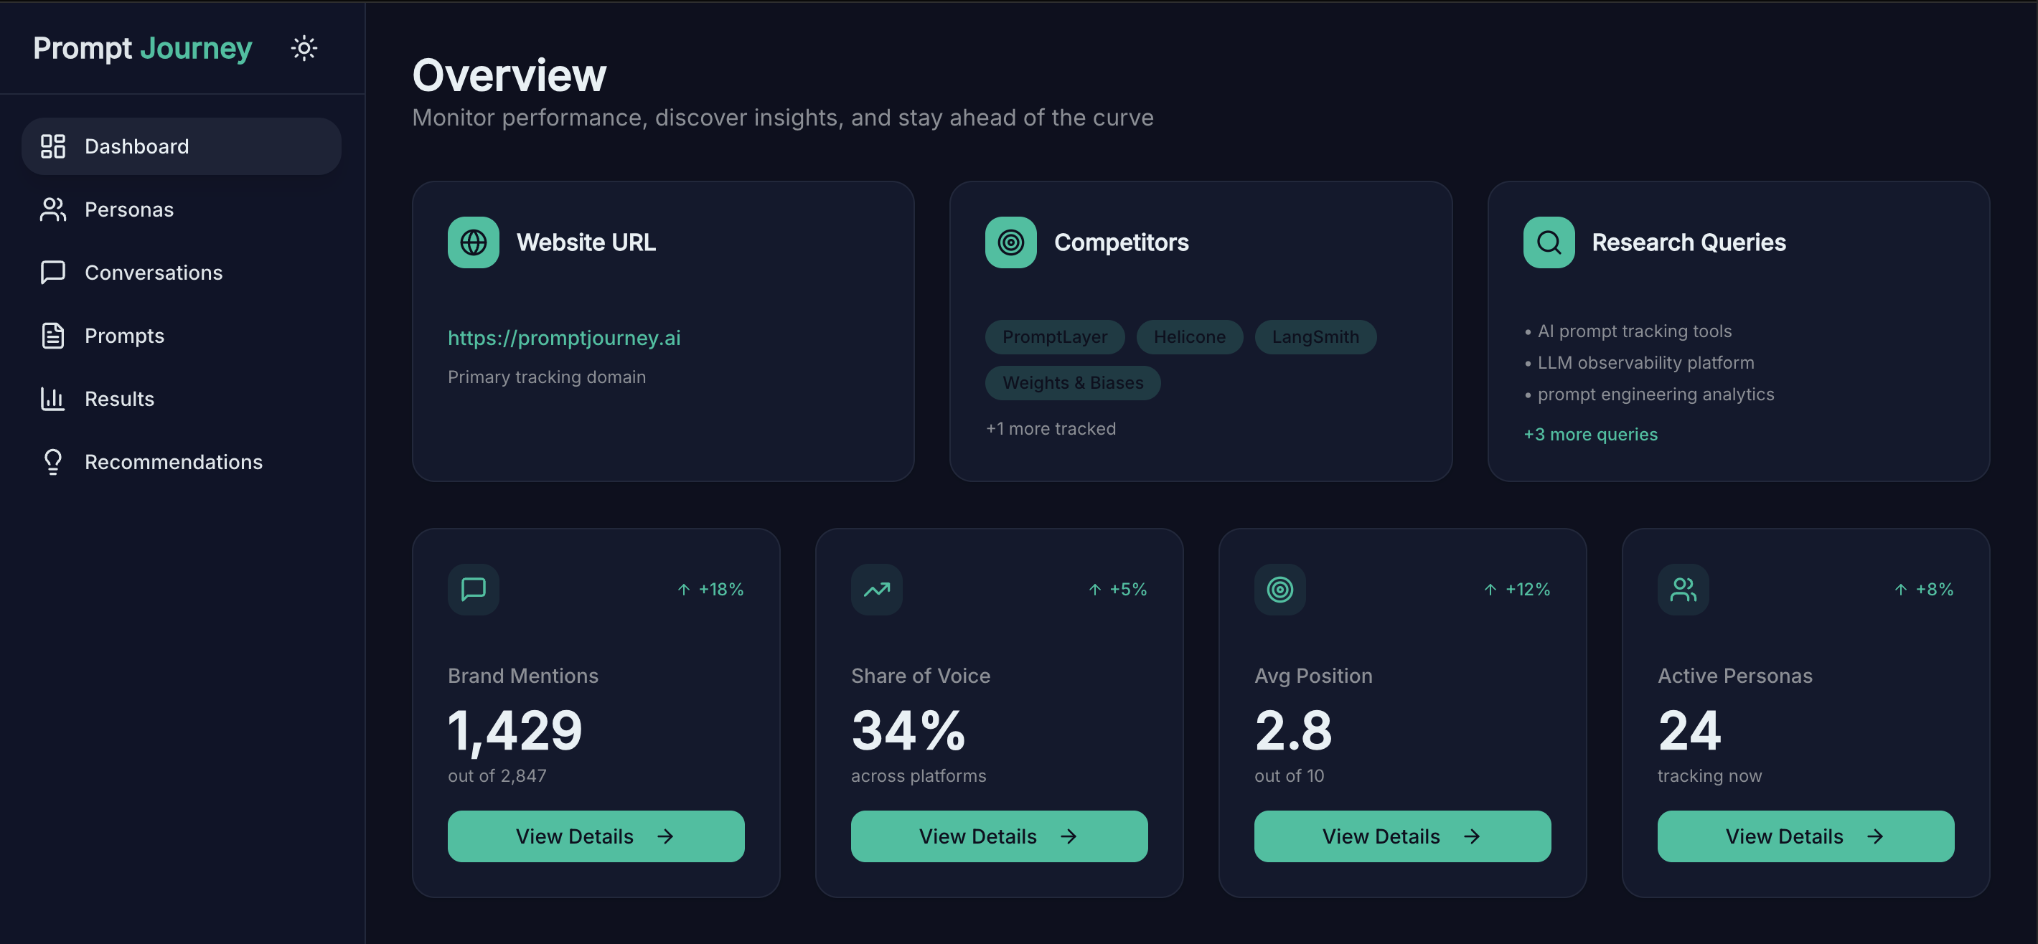The width and height of the screenshot is (2038, 944).
Task: Select the Weights & Biases competitor tag
Action: 1073,382
